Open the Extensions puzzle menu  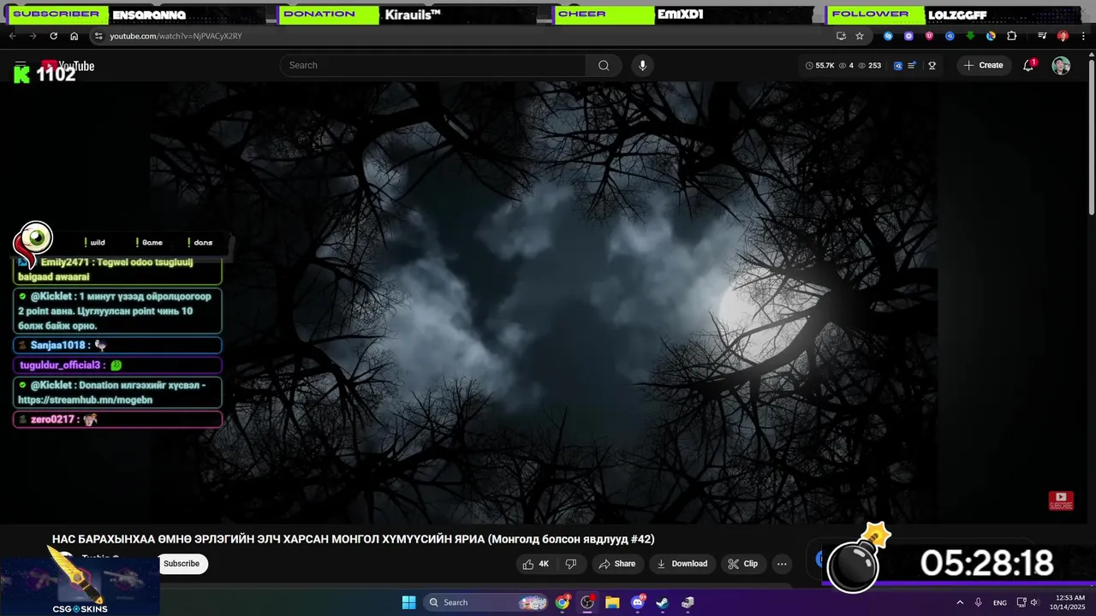(x=1011, y=36)
